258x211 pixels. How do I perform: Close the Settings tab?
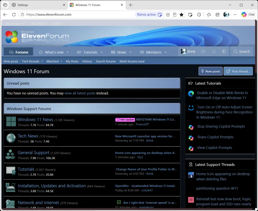[64, 5]
